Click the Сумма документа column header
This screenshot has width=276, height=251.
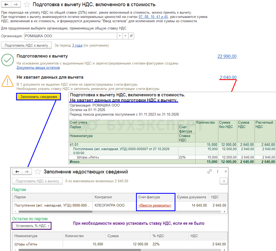[192, 197]
